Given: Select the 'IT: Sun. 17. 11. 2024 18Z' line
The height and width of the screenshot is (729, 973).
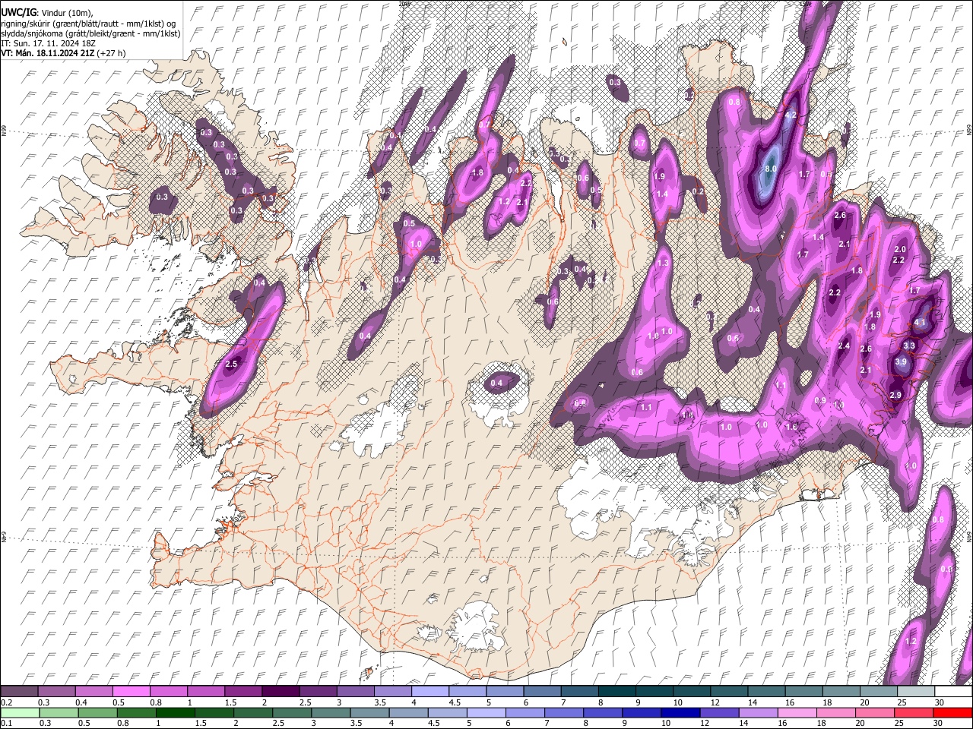Looking at the screenshot, I should (x=48, y=43).
